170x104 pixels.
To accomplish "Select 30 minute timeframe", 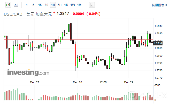I will tap(46, 5).
